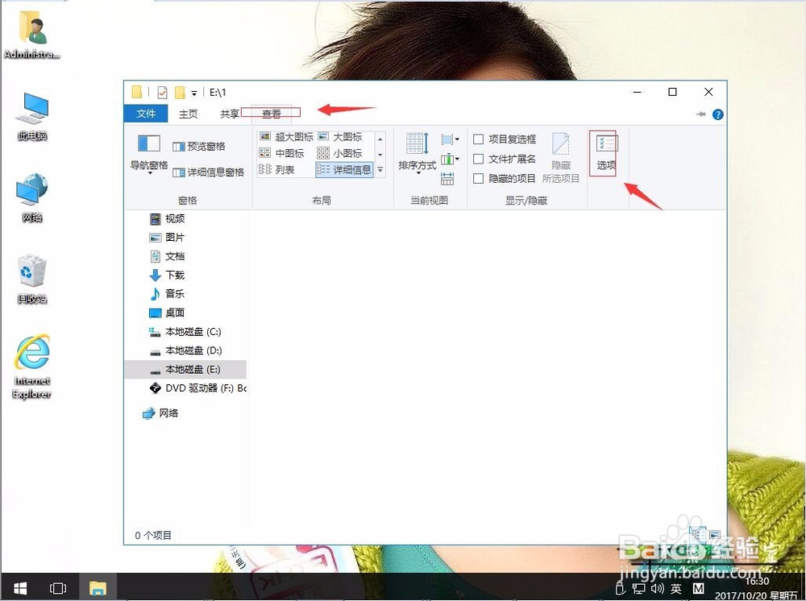Select 超大图标 layout
Viewport: 806px width, 601px height.
pyautogui.click(x=286, y=137)
